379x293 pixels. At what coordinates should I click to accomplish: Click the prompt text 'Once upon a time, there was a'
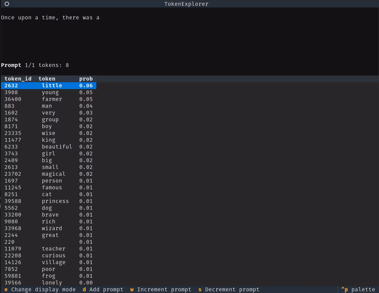pyautogui.click(x=50, y=18)
